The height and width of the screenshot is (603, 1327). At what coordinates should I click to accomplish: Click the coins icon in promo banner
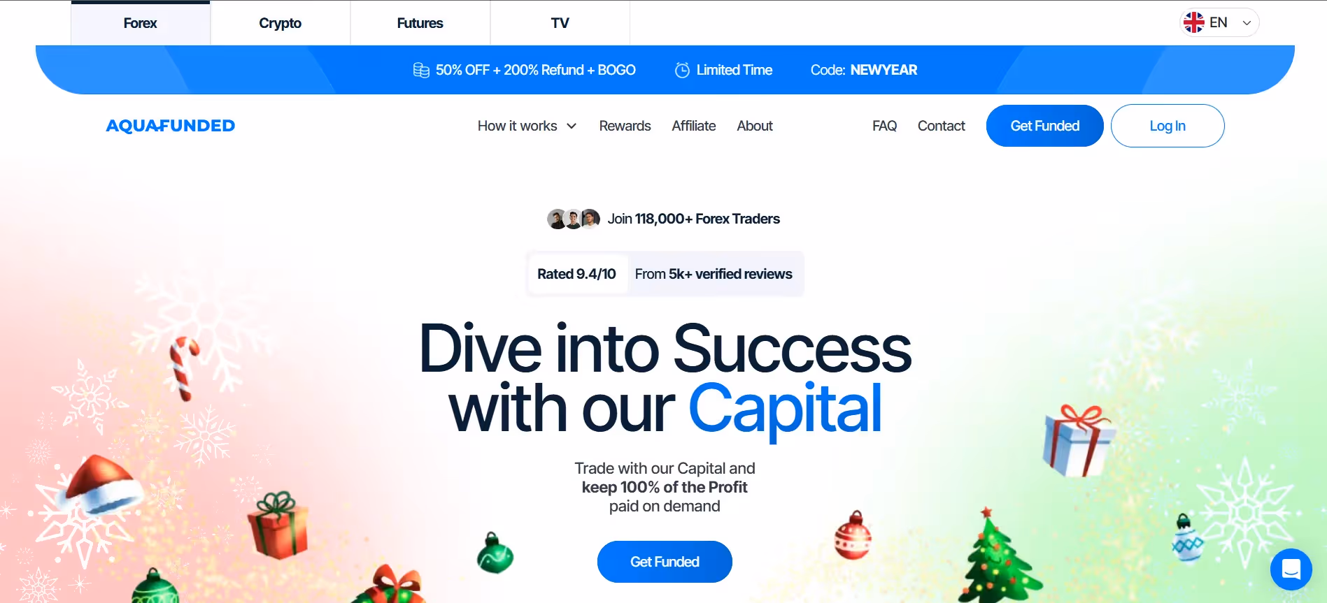point(421,70)
